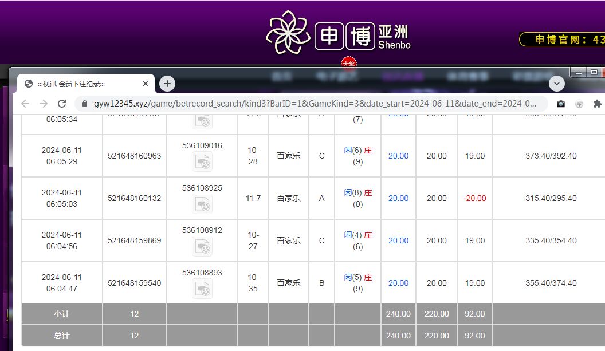Click the browser forward arrow
The height and width of the screenshot is (351, 605).
pyautogui.click(x=44, y=104)
